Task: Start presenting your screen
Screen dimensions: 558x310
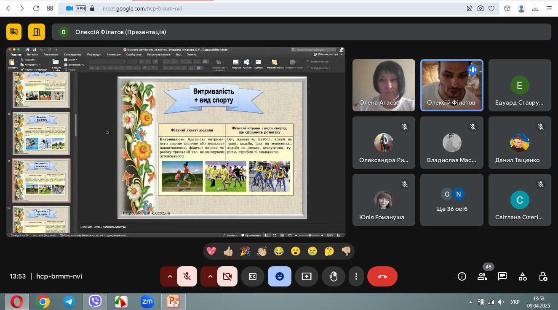Action: coord(307,276)
